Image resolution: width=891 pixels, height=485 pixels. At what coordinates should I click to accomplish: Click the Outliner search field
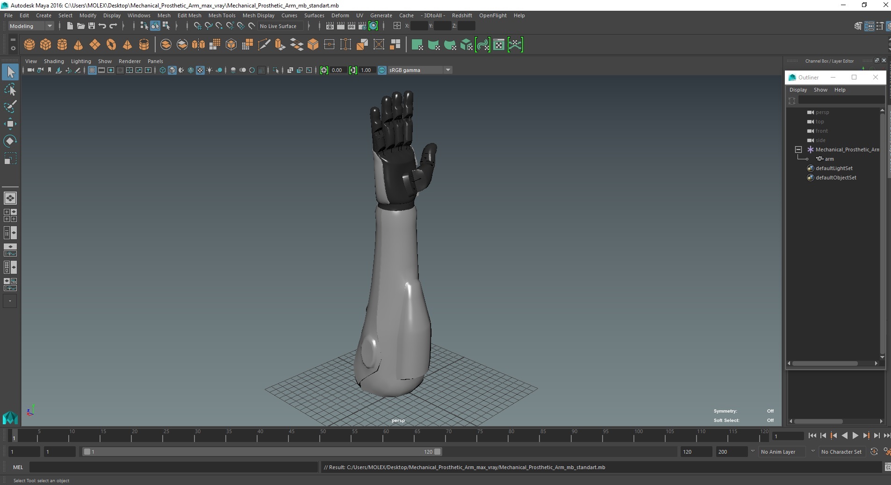click(x=841, y=100)
